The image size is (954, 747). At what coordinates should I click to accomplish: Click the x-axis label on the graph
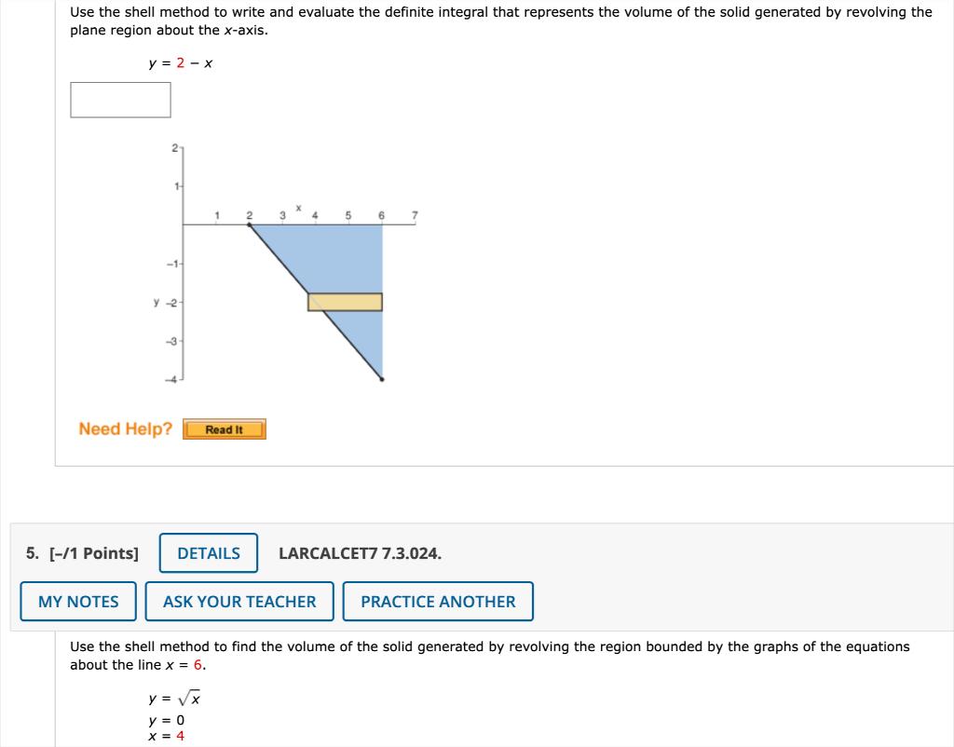click(298, 207)
